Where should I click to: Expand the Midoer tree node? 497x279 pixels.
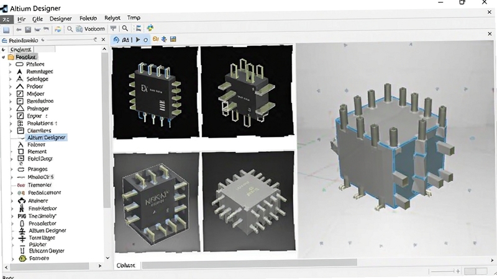(x=11, y=94)
